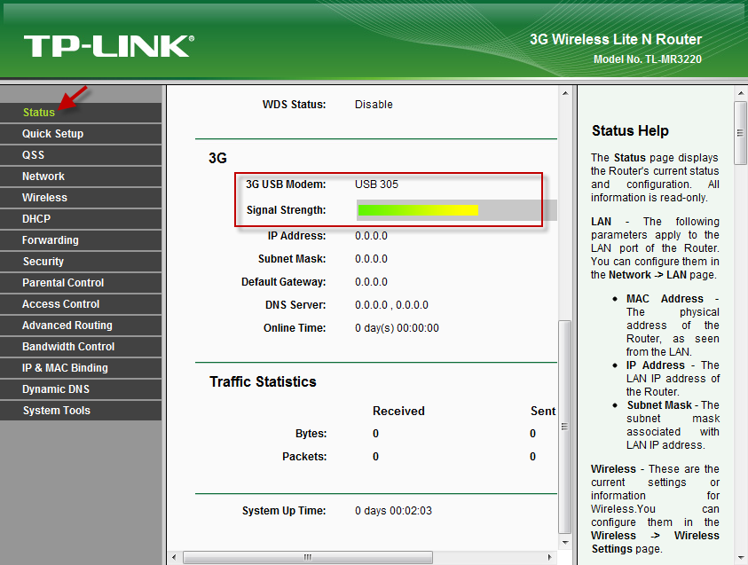Open Bandwidth Control page
The height and width of the screenshot is (565, 748).
point(81,347)
